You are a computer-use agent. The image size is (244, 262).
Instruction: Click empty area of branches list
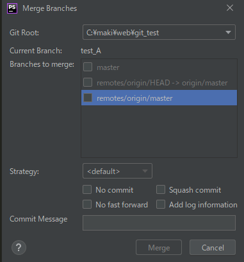[159, 131]
